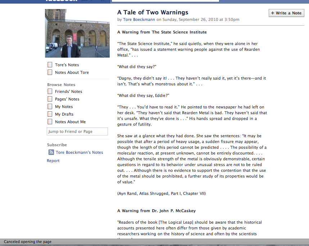309x246 pixels.
Task: Go to My Notes
Action: pyautogui.click(x=64, y=107)
